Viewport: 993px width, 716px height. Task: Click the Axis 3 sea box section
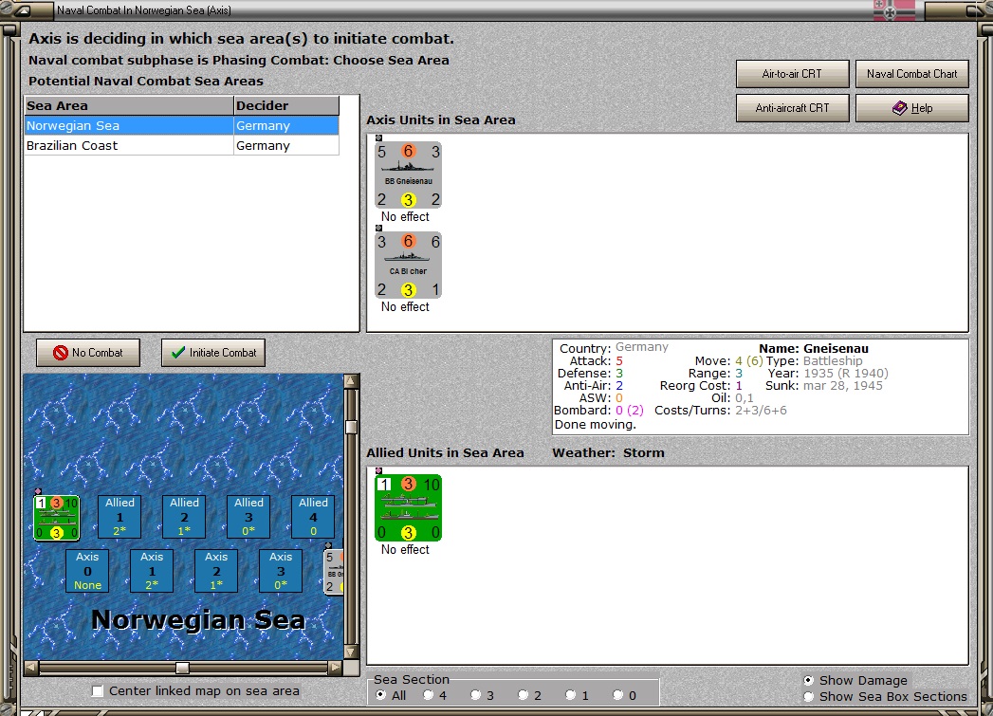281,570
